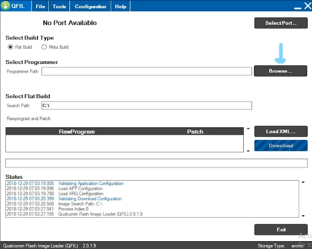Screen dimensions: 312x249
Task: Click the Select Port button
Action: tap(281, 23)
